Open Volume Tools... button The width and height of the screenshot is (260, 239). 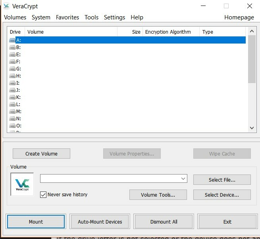[158, 195]
